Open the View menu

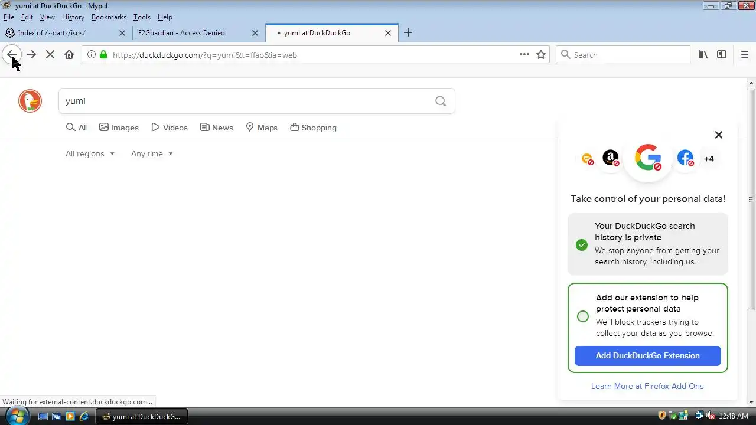point(47,17)
